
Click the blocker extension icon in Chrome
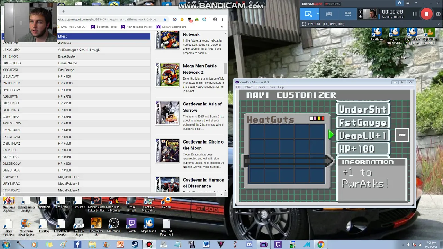click(174, 19)
